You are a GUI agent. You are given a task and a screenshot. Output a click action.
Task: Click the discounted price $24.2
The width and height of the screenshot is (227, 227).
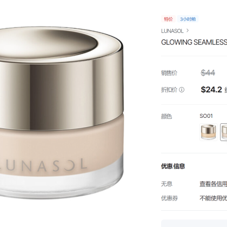[x=211, y=90]
